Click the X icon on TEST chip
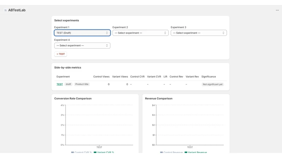 [57, 54]
